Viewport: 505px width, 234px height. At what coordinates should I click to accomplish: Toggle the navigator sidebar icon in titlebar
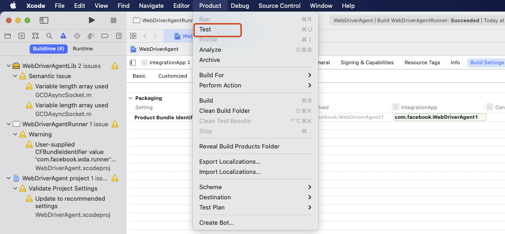[x=44, y=20]
